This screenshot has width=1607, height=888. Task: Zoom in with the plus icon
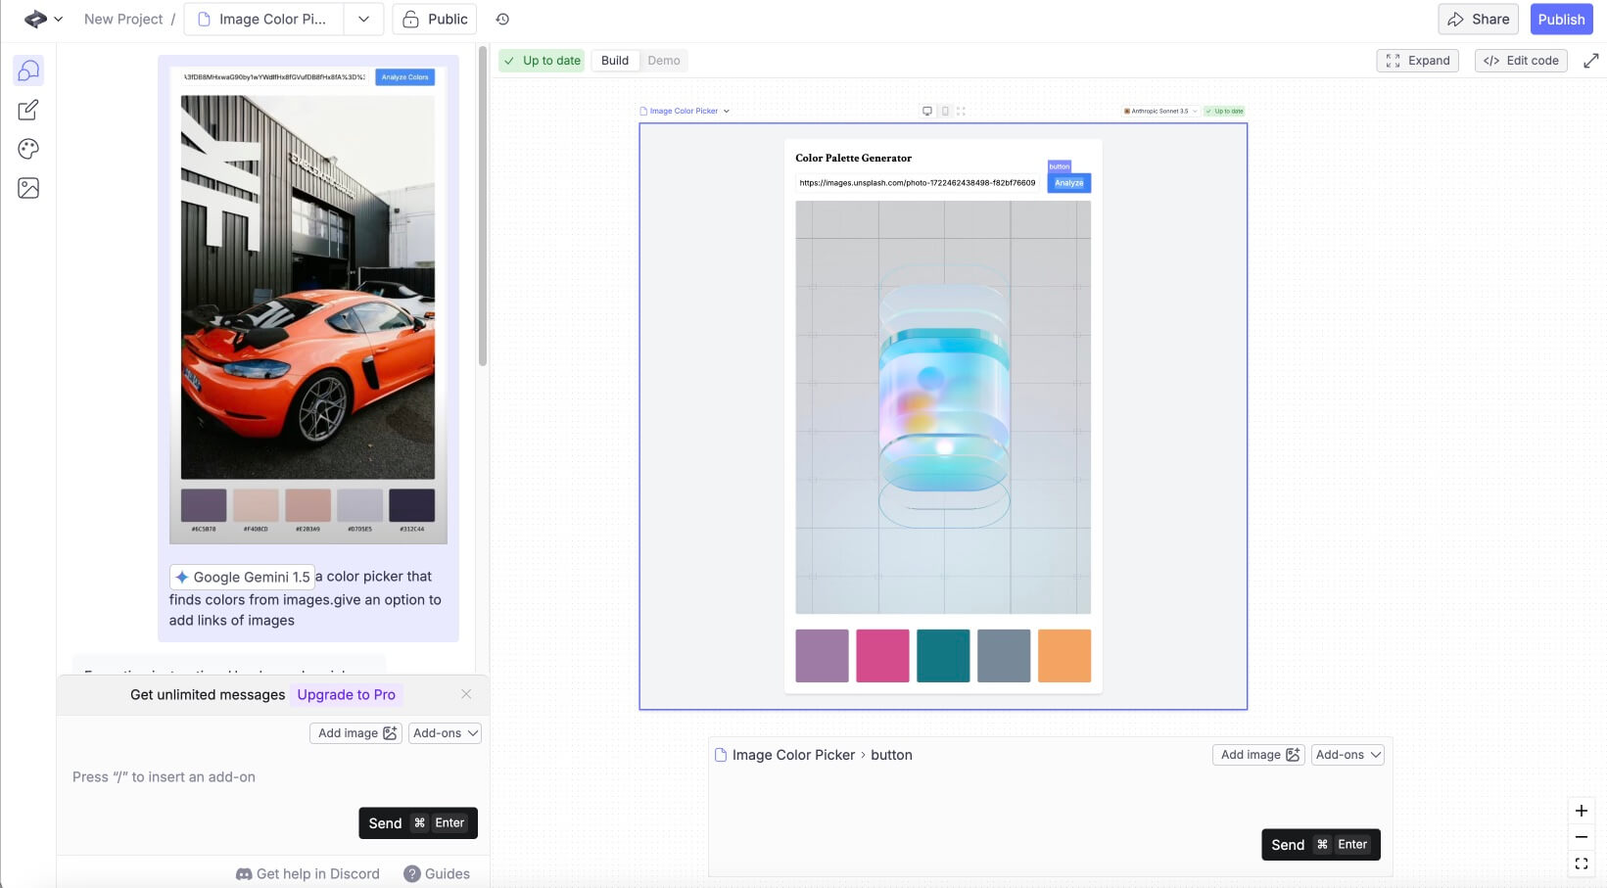tap(1581, 811)
